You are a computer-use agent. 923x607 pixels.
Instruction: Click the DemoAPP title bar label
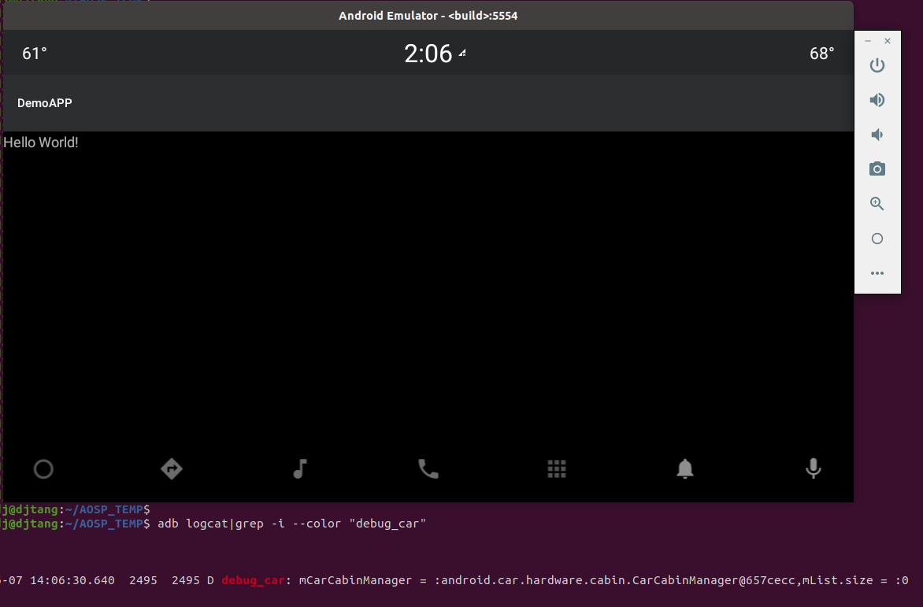(x=44, y=102)
